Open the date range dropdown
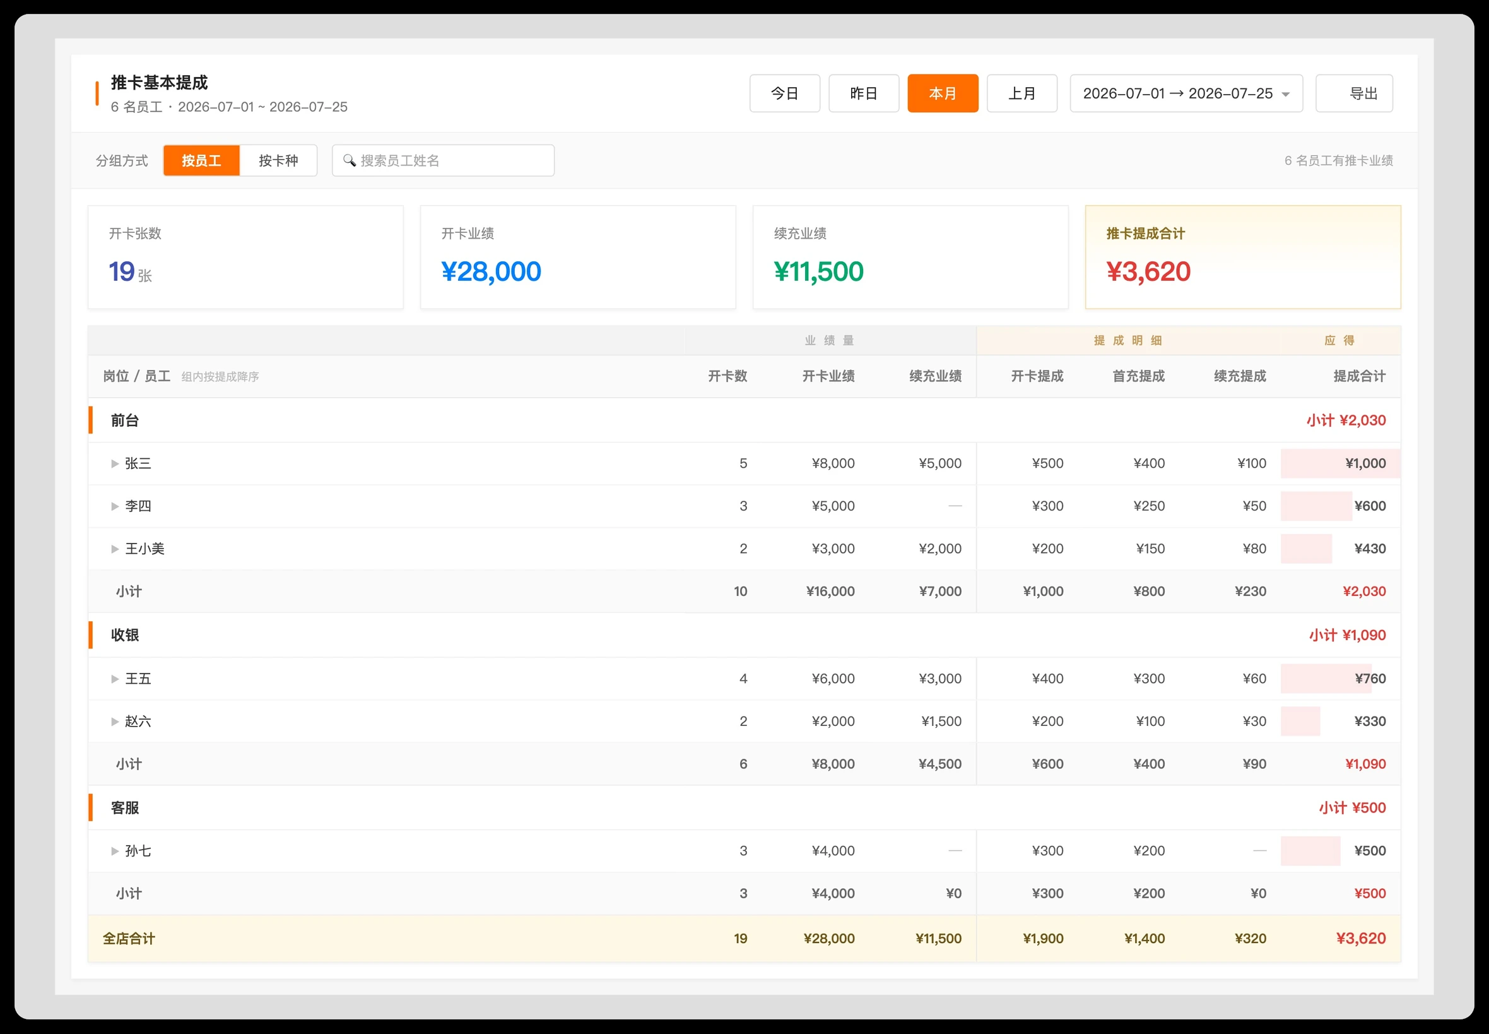 point(1186,93)
